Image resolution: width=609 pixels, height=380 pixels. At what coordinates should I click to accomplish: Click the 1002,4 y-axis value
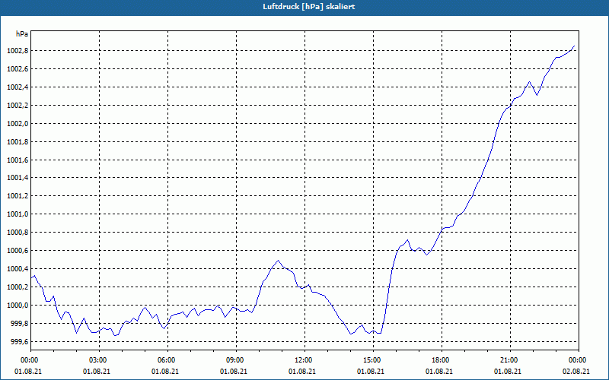(17, 87)
